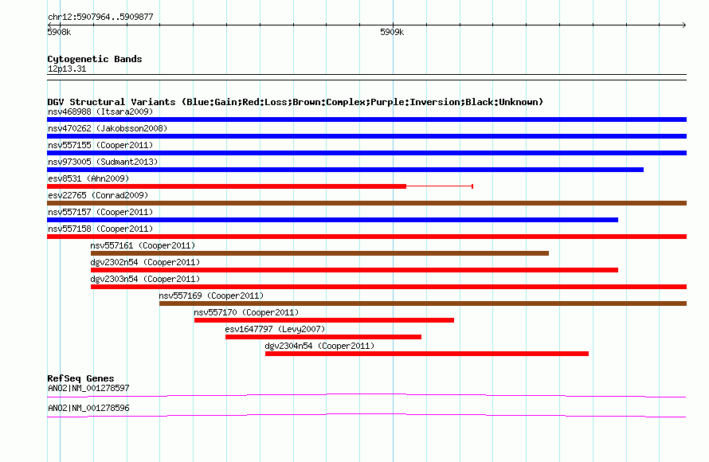Click the ANO2|NM_001278596 magenta gene line
Image resolution: width=709 pixels, height=462 pixels.
[x=366, y=416]
